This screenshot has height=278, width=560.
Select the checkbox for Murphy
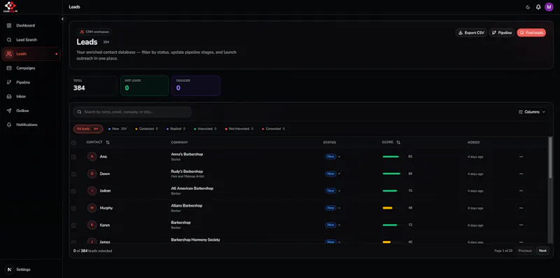click(x=73, y=208)
